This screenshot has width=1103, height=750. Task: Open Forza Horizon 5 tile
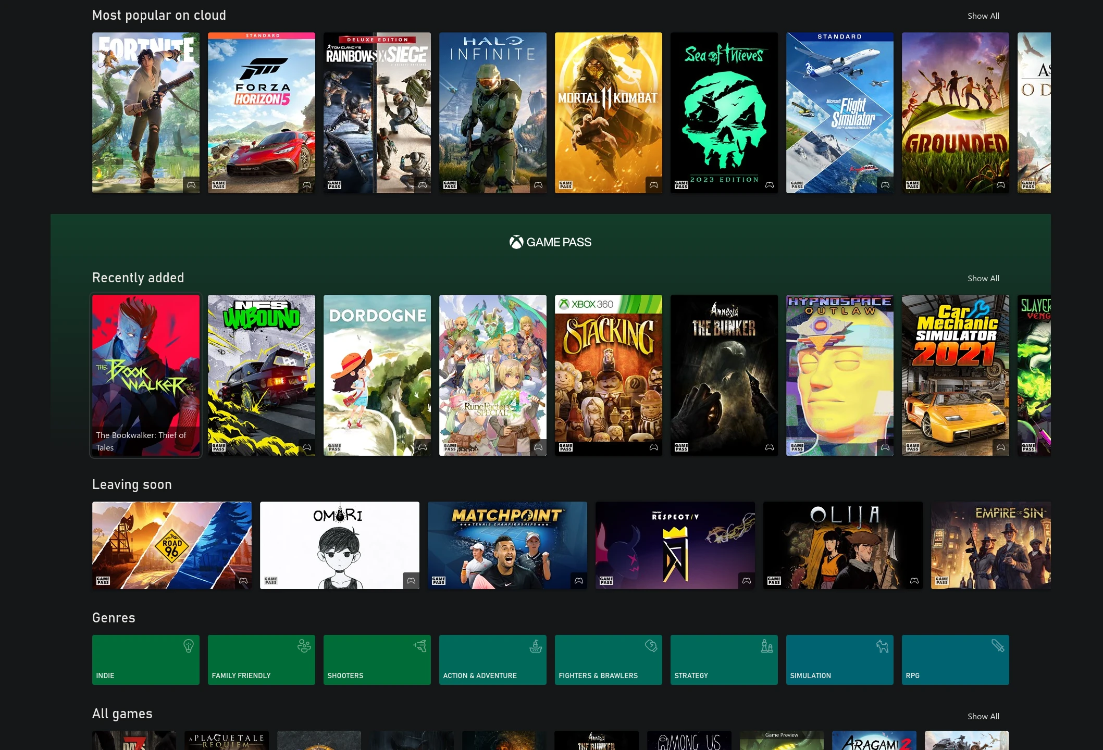[262, 113]
